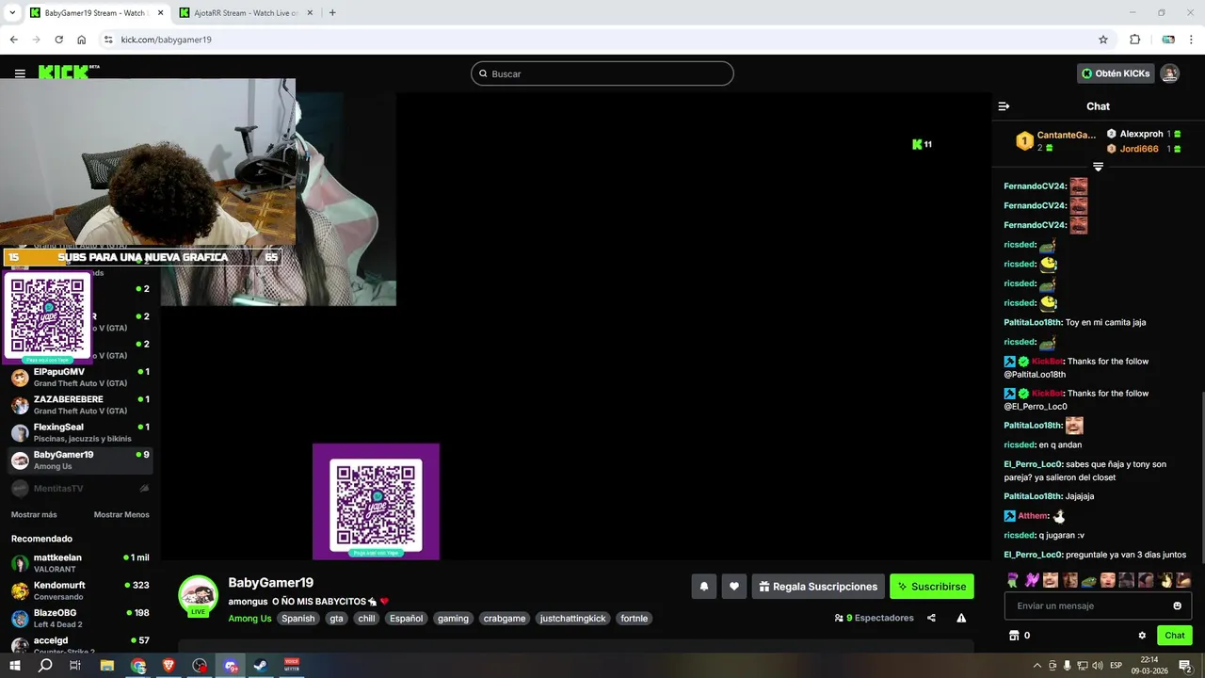
Task: Open the Kick shop icon below chat
Action: pyautogui.click(x=1014, y=636)
